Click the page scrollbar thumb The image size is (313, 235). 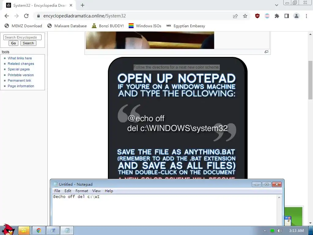310,80
